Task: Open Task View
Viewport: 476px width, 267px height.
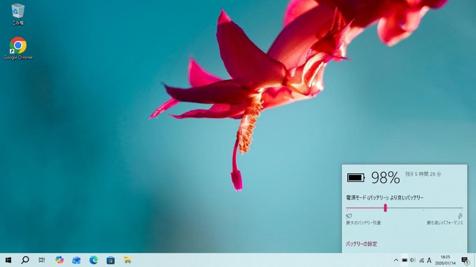Action: pos(41,260)
